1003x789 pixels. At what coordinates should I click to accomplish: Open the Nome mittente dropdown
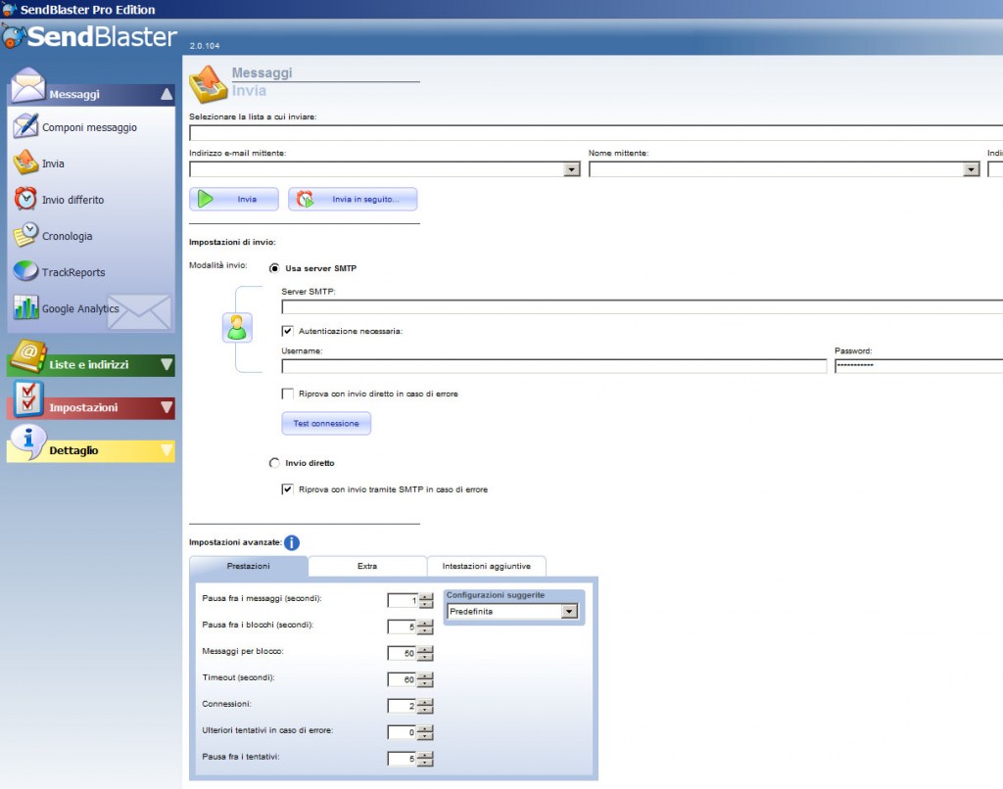tap(972, 169)
